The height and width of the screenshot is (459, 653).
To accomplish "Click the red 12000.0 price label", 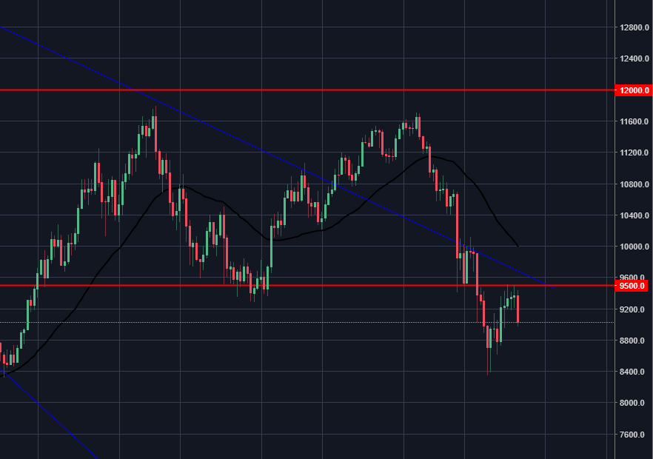I will [x=633, y=90].
